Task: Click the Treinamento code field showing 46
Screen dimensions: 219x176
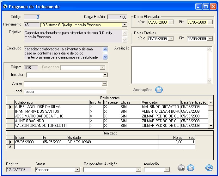Action: click(x=32, y=25)
